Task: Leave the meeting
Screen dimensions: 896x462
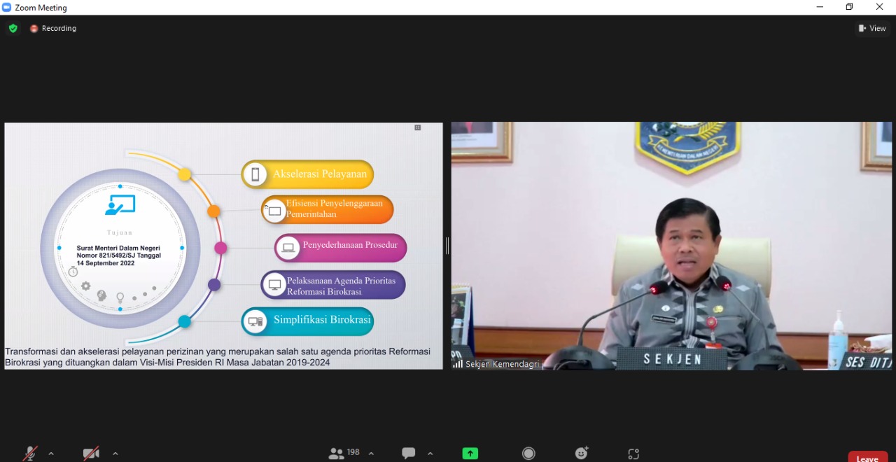Action: click(867, 457)
